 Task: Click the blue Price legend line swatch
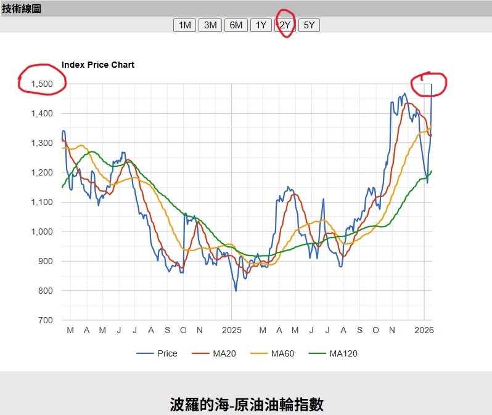click(x=145, y=353)
